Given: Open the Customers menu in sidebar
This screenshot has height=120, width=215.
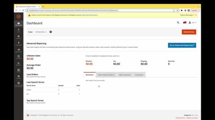Looking at the screenshot, I should point(19,44).
